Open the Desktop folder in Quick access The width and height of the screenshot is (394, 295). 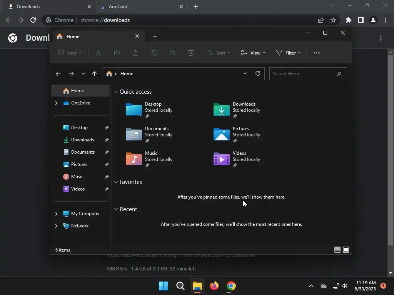pyautogui.click(x=149, y=110)
